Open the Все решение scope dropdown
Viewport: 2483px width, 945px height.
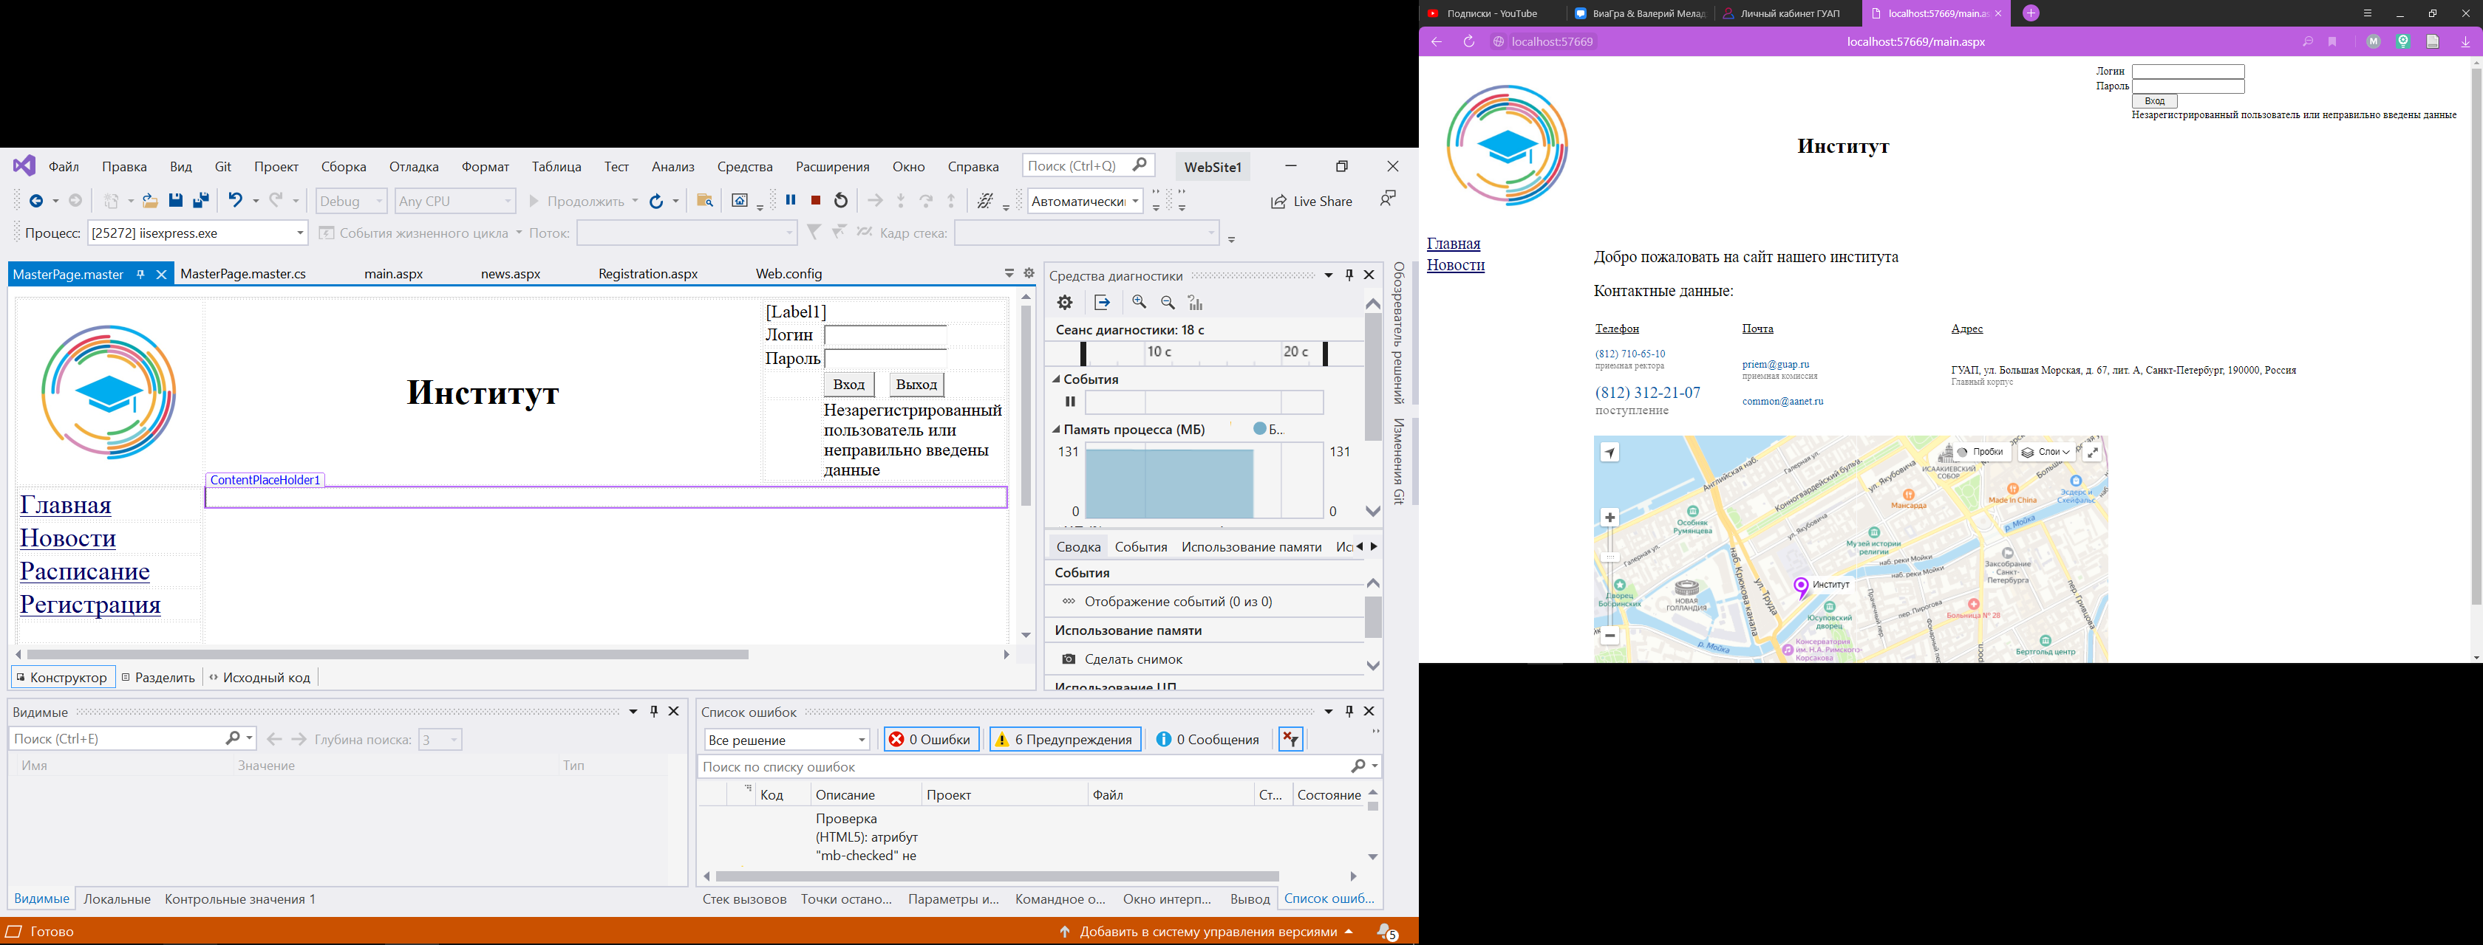coord(786,739)
